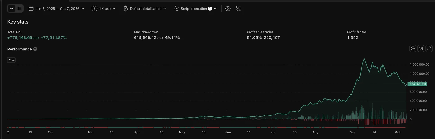Click the Key stats heading
435x139 pixels.
coord(18,22)
